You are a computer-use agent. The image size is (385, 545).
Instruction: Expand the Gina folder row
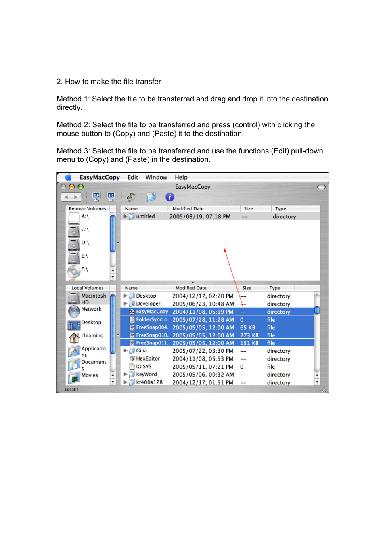click(x=126, y=351)
